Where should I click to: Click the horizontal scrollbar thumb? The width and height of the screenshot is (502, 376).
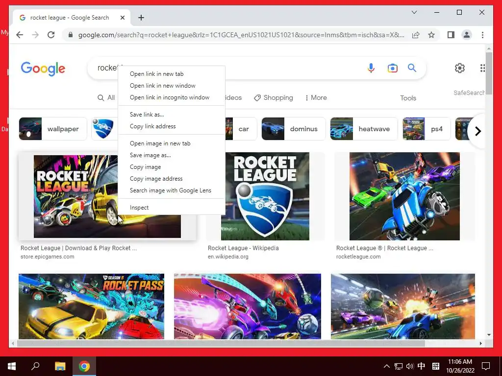tap(221, 343)
